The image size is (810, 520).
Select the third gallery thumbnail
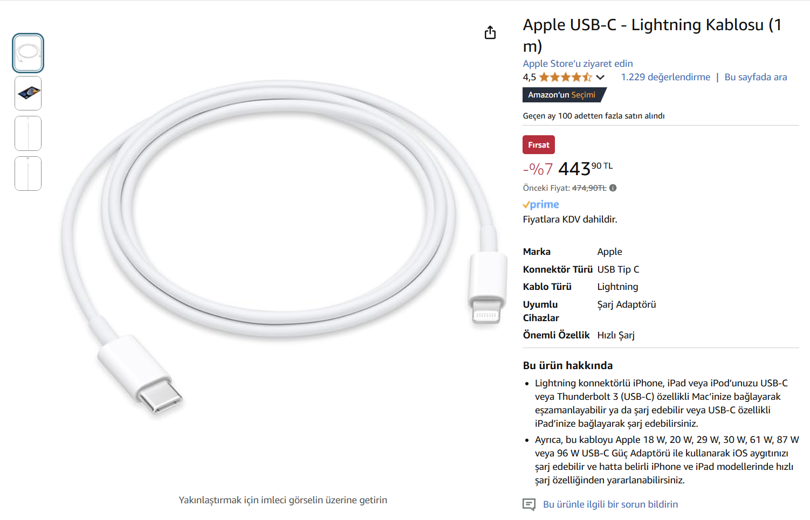[28, 134]
